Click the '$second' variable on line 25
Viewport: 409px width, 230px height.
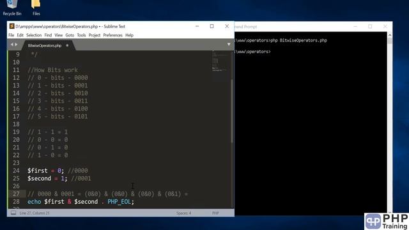[x=40, y=179]
